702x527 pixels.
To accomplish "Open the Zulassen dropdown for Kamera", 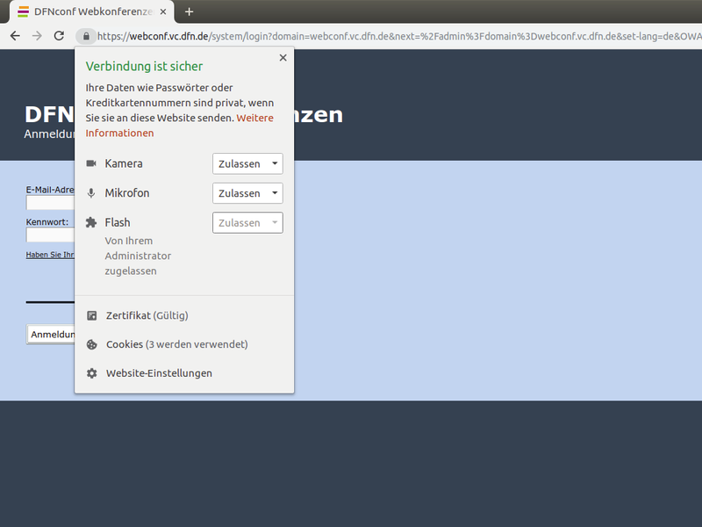I will tap(247, 163).
